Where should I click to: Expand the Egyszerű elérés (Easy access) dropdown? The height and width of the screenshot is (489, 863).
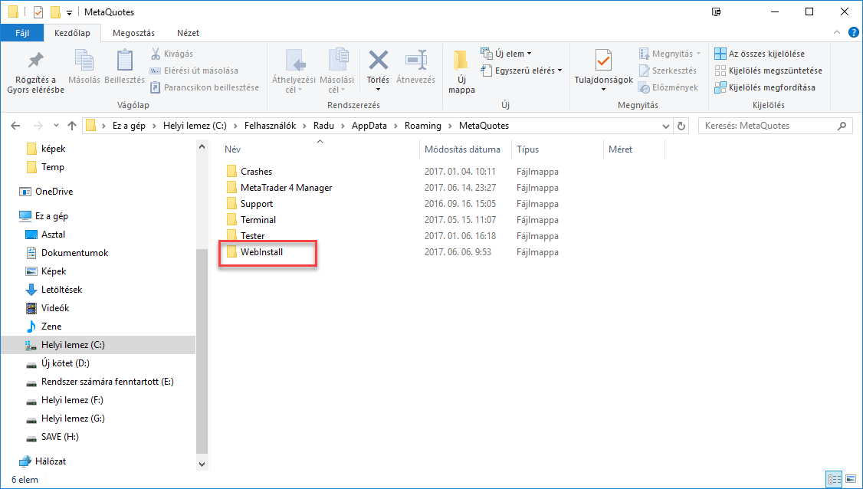pos(559,71)
